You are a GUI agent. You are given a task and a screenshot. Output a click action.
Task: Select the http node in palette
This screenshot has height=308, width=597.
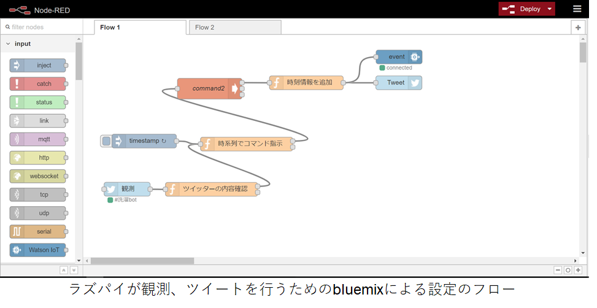tap(37, 158)
